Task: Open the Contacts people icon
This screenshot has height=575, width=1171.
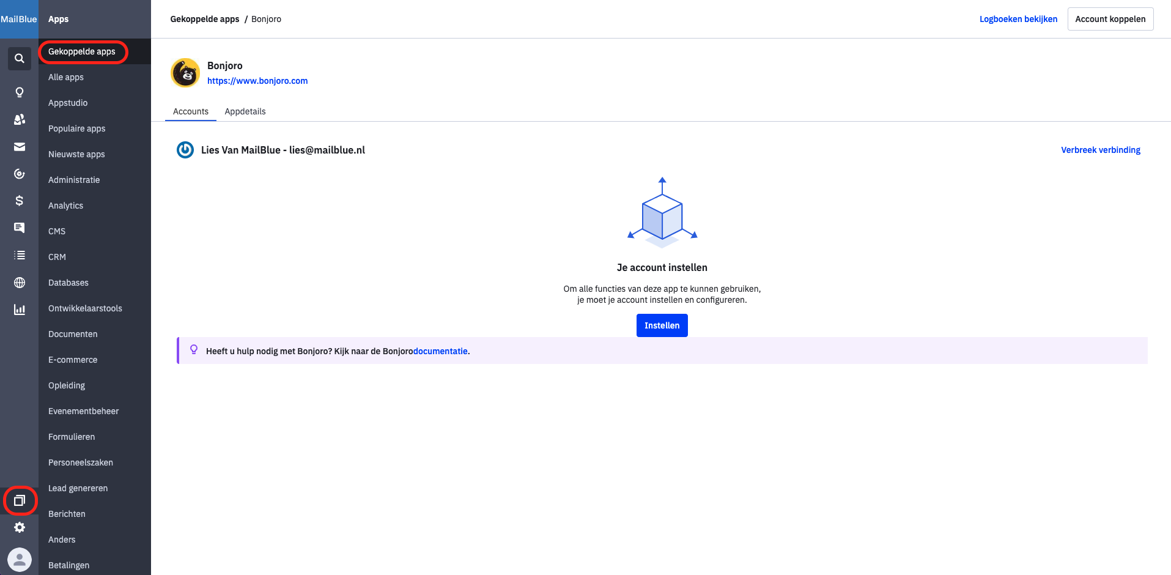Action: 20,119
